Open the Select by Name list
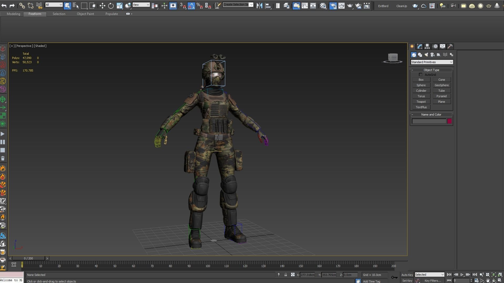Screen dimensions: 504x283 click(76, 6)
